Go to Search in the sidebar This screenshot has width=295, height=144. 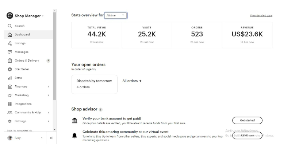point(28,26)
